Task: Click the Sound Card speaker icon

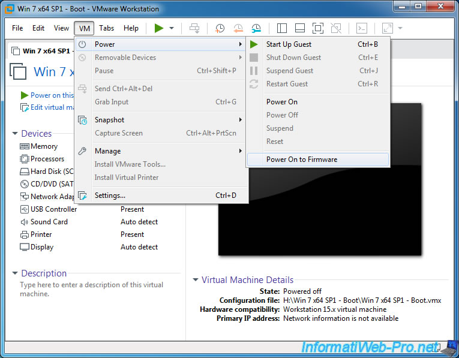Action: [x=24, y=222]
